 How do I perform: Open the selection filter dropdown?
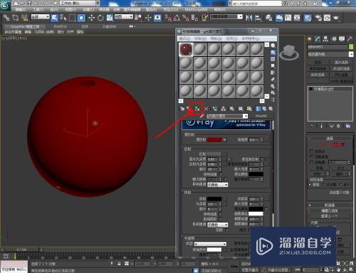pos(41,17)
